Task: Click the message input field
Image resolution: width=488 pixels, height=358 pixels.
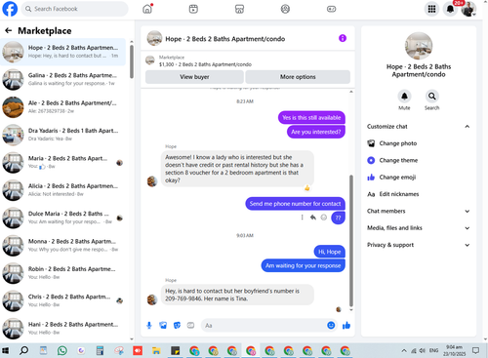Action: point(264,325)
